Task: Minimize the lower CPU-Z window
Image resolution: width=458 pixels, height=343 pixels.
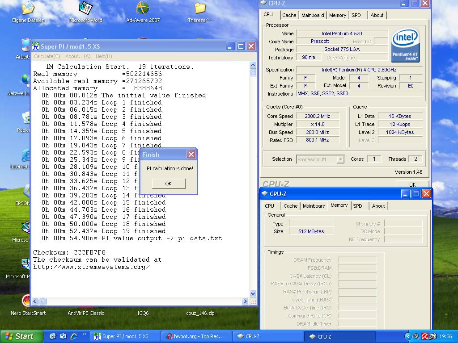Action: 405,193
